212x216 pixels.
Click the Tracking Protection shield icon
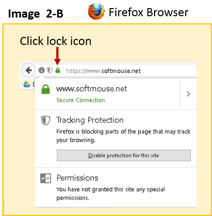(x=45, y=120)
